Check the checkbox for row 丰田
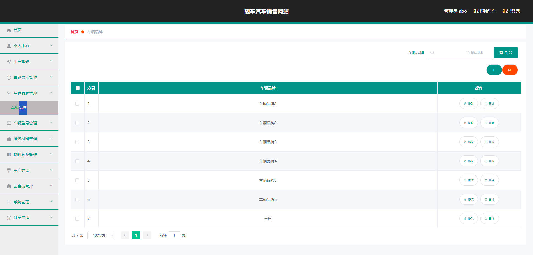This screenshot has width=533, height=255. pos(77,219)
